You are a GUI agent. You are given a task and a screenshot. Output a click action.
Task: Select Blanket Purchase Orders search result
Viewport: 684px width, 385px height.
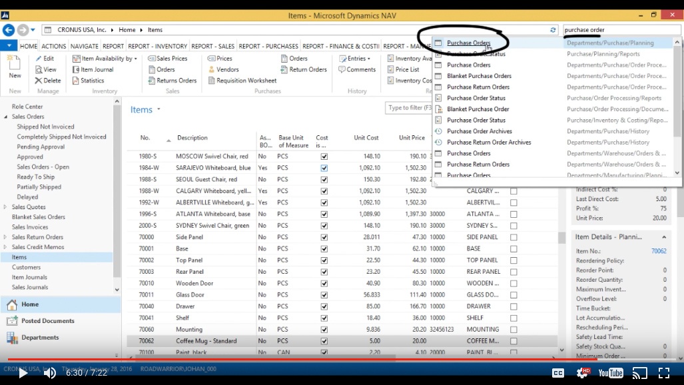pyautogui.click(x=479, y=76)
